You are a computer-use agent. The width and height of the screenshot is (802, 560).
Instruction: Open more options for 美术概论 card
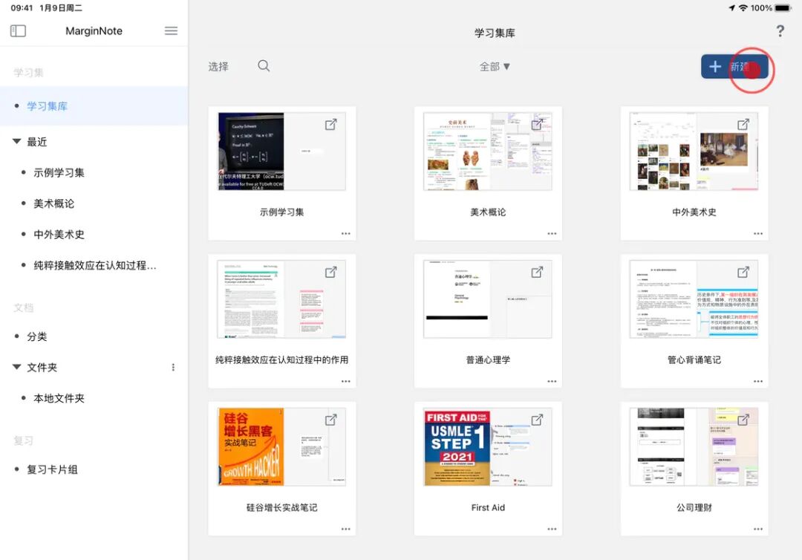[552, 234]
